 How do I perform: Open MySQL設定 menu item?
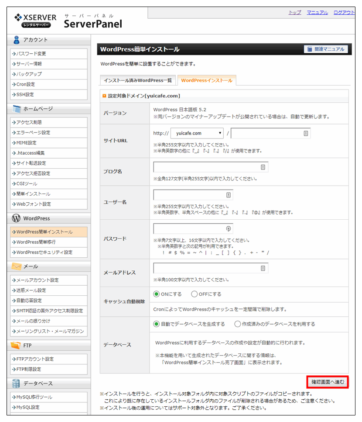pyautogui.click(x=49, y=408)
